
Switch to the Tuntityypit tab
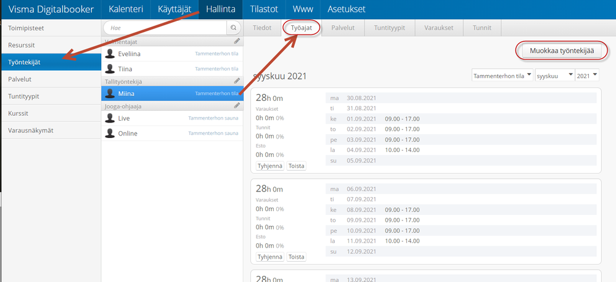pyautogui.click(x=389, y=28)
